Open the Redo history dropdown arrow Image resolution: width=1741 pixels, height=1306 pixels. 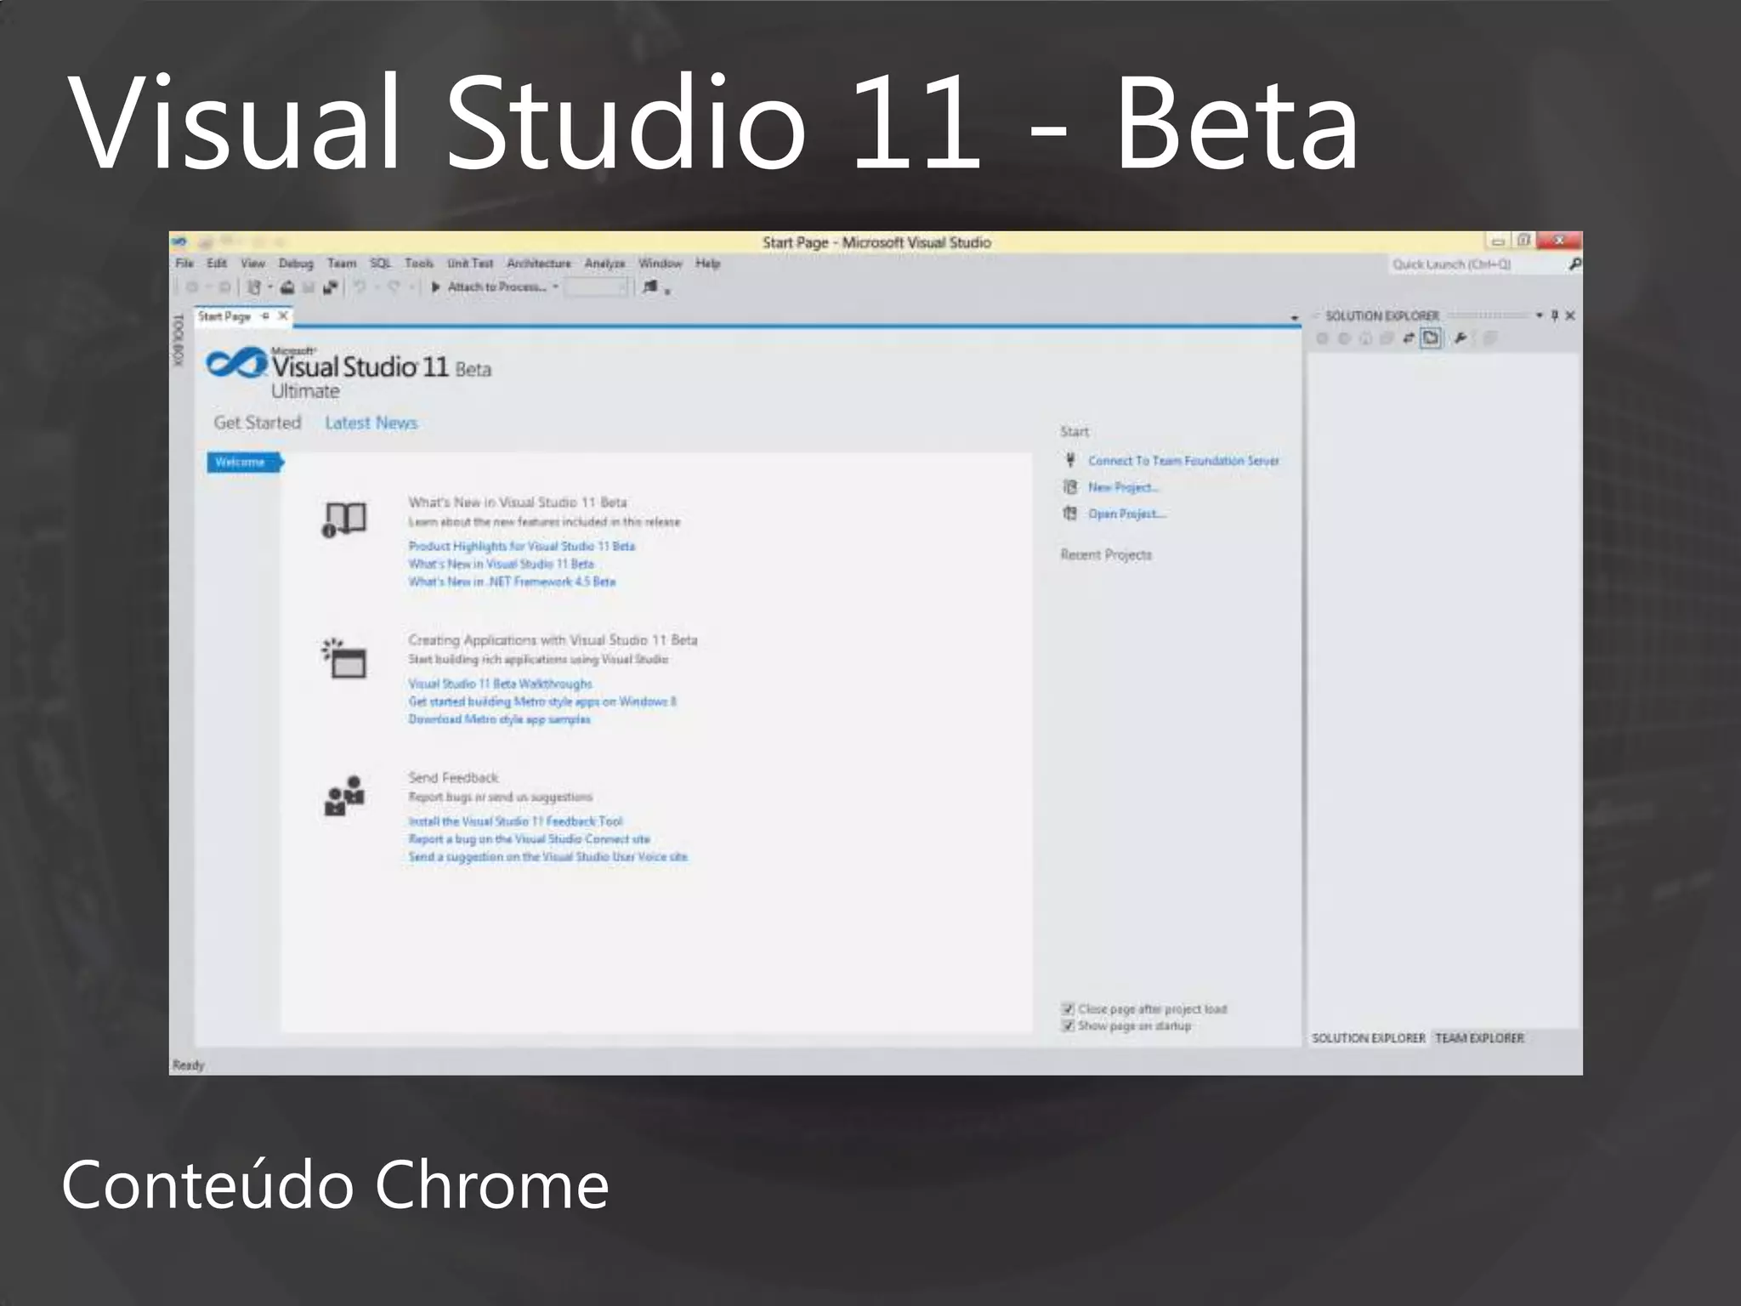(411, 287)
